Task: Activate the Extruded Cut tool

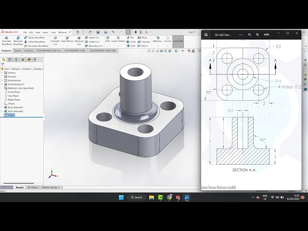Action: tap(55, 40)
